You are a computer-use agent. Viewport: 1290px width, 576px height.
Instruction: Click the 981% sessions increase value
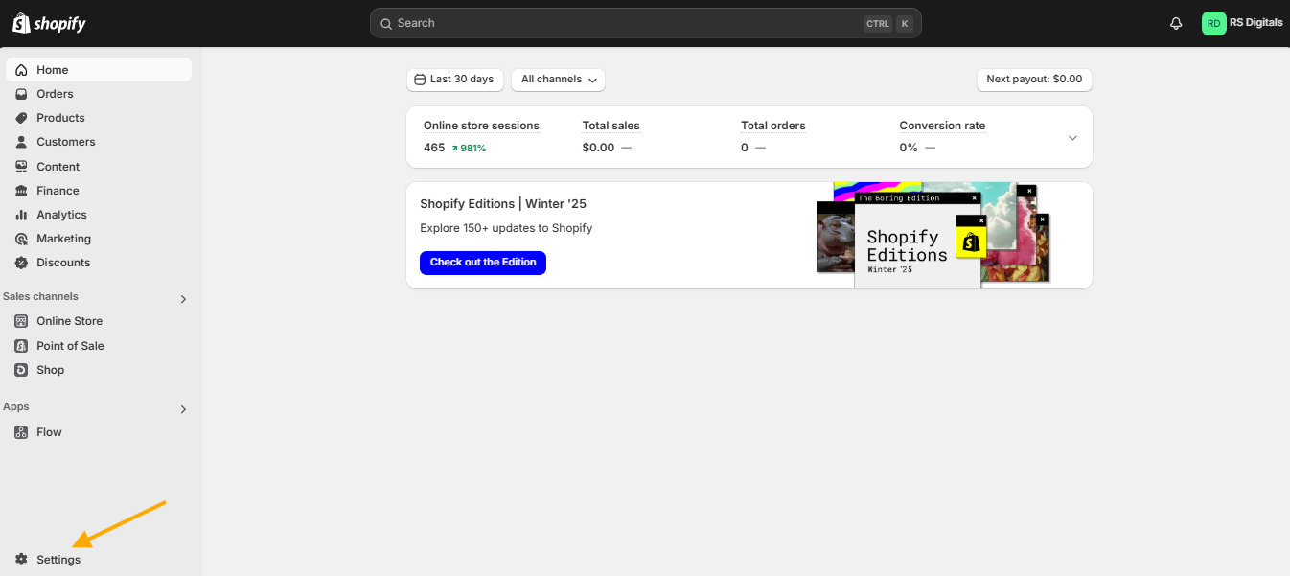click(x=469, y=149)
